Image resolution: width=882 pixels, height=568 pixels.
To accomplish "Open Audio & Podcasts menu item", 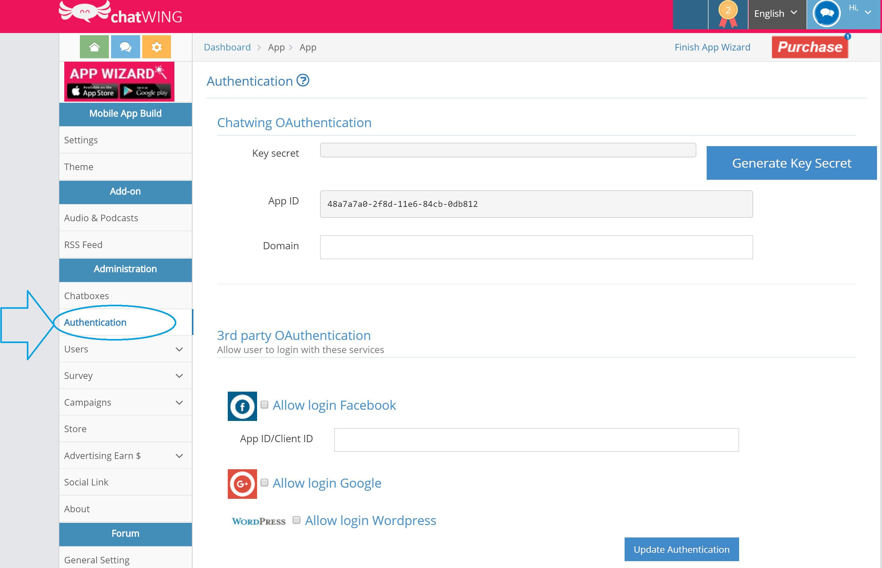I will 126,218.
